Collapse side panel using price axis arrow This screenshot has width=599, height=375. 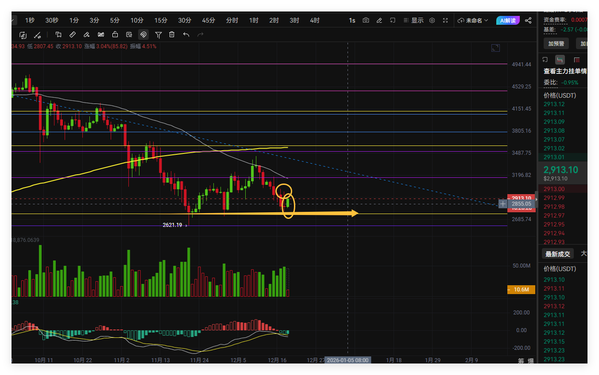click(537, 200)
